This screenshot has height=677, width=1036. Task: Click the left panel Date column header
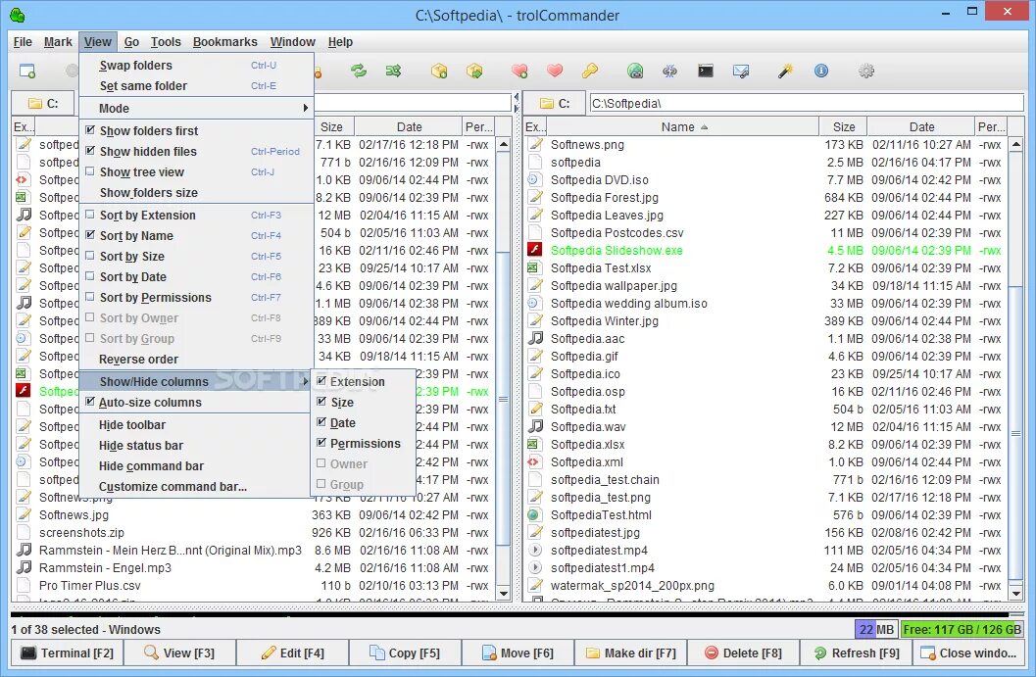tap(409, 126)
